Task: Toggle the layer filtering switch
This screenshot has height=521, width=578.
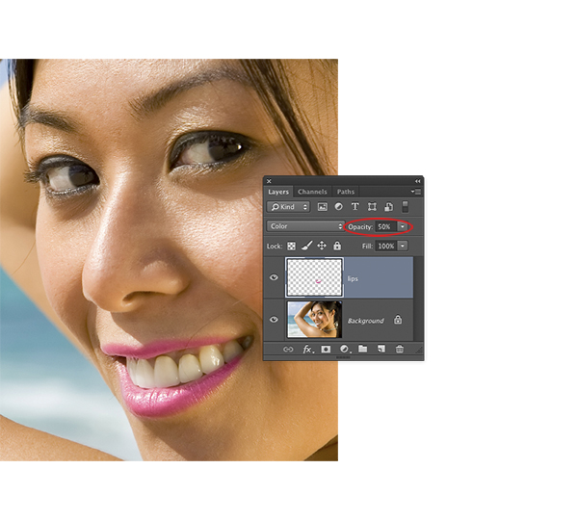Action: tap(405, 207)
